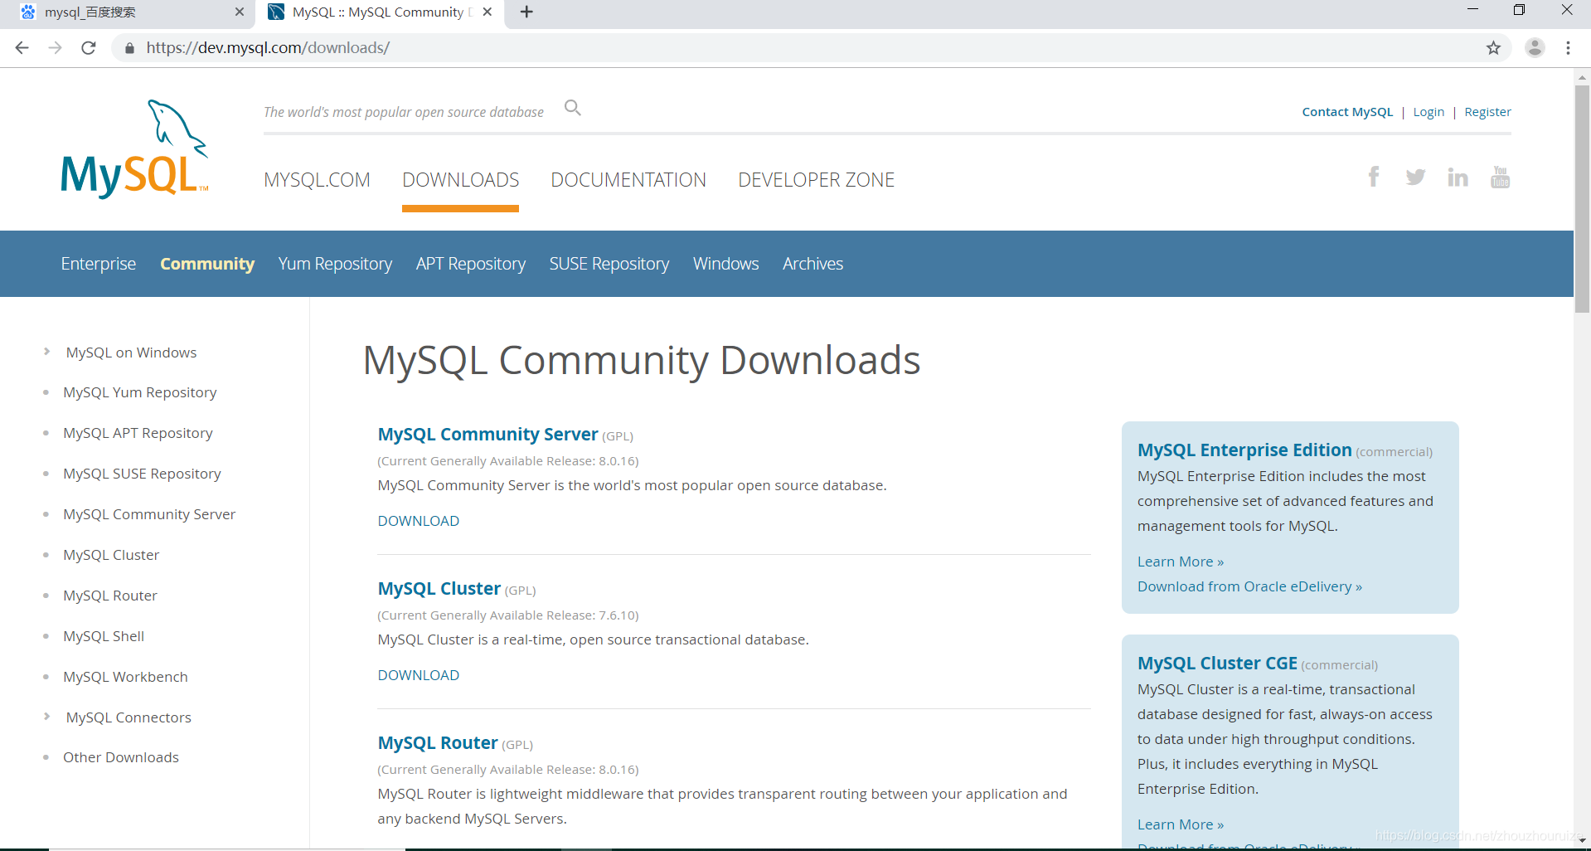Reload the page with refresh icon

89,48
